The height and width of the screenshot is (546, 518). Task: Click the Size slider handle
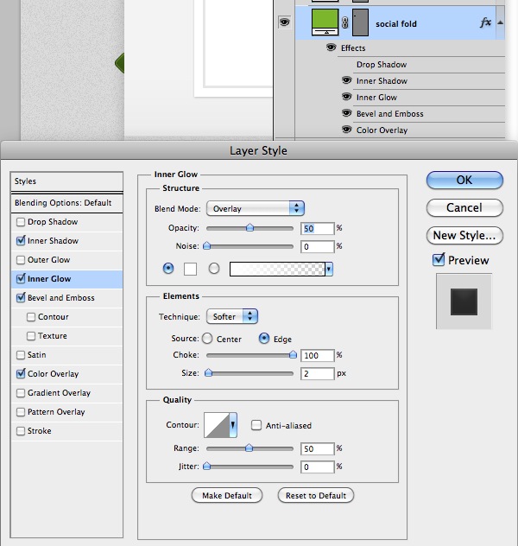point(208,373)
